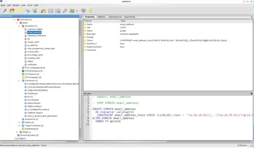Screen dimensions: 254x148
Task: Click the Refresh object toolbar icon
Action: coord(12,11)
